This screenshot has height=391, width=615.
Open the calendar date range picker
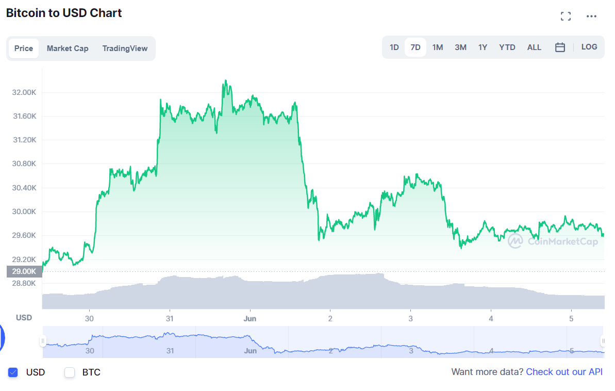pyautogui.click(x=560, y=46)
